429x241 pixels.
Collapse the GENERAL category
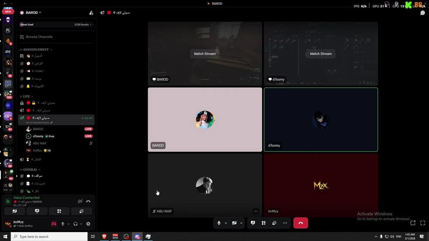tap(30, 170)
